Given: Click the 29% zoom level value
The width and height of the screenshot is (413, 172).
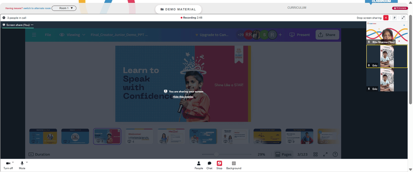Looking at the screenshot, I should [261, 154].
